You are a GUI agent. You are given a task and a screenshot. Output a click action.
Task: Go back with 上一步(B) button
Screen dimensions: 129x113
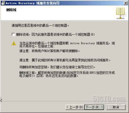(75, 107)
